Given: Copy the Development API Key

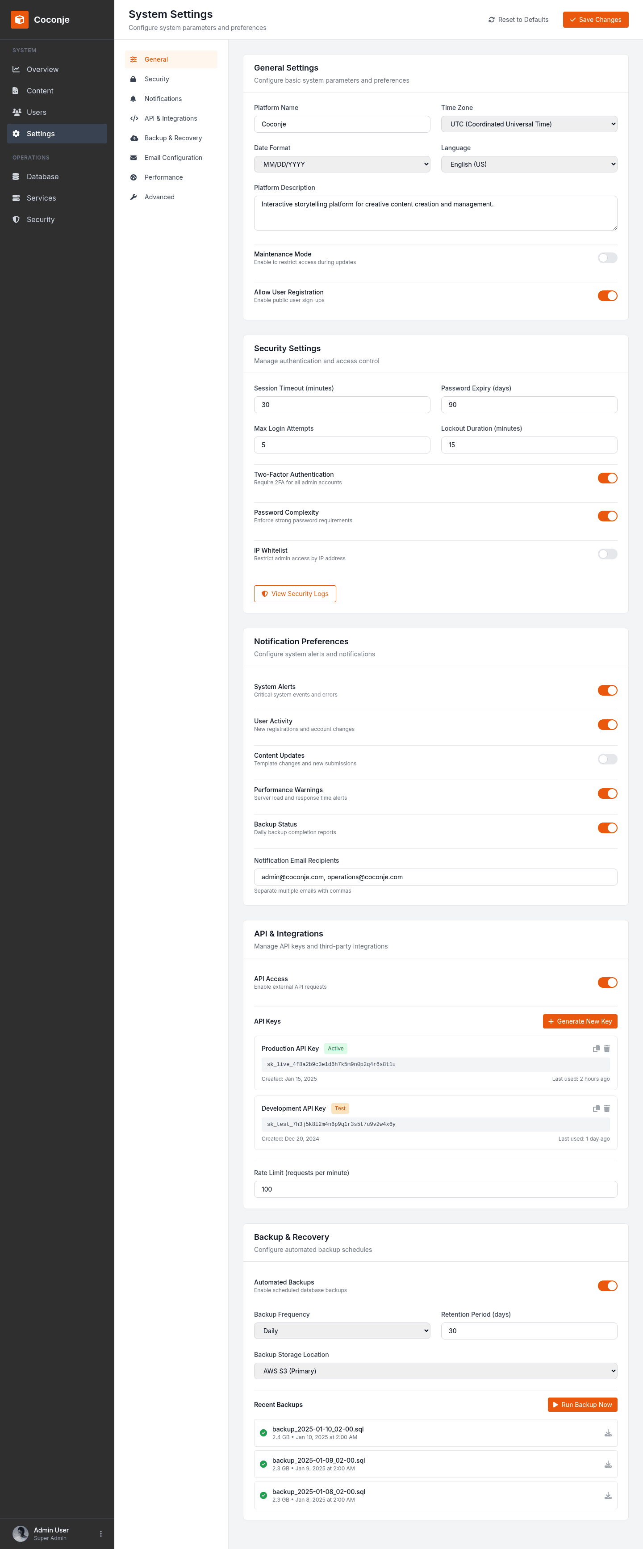Looking at the screenshot, I should [x=596, y=1108].
